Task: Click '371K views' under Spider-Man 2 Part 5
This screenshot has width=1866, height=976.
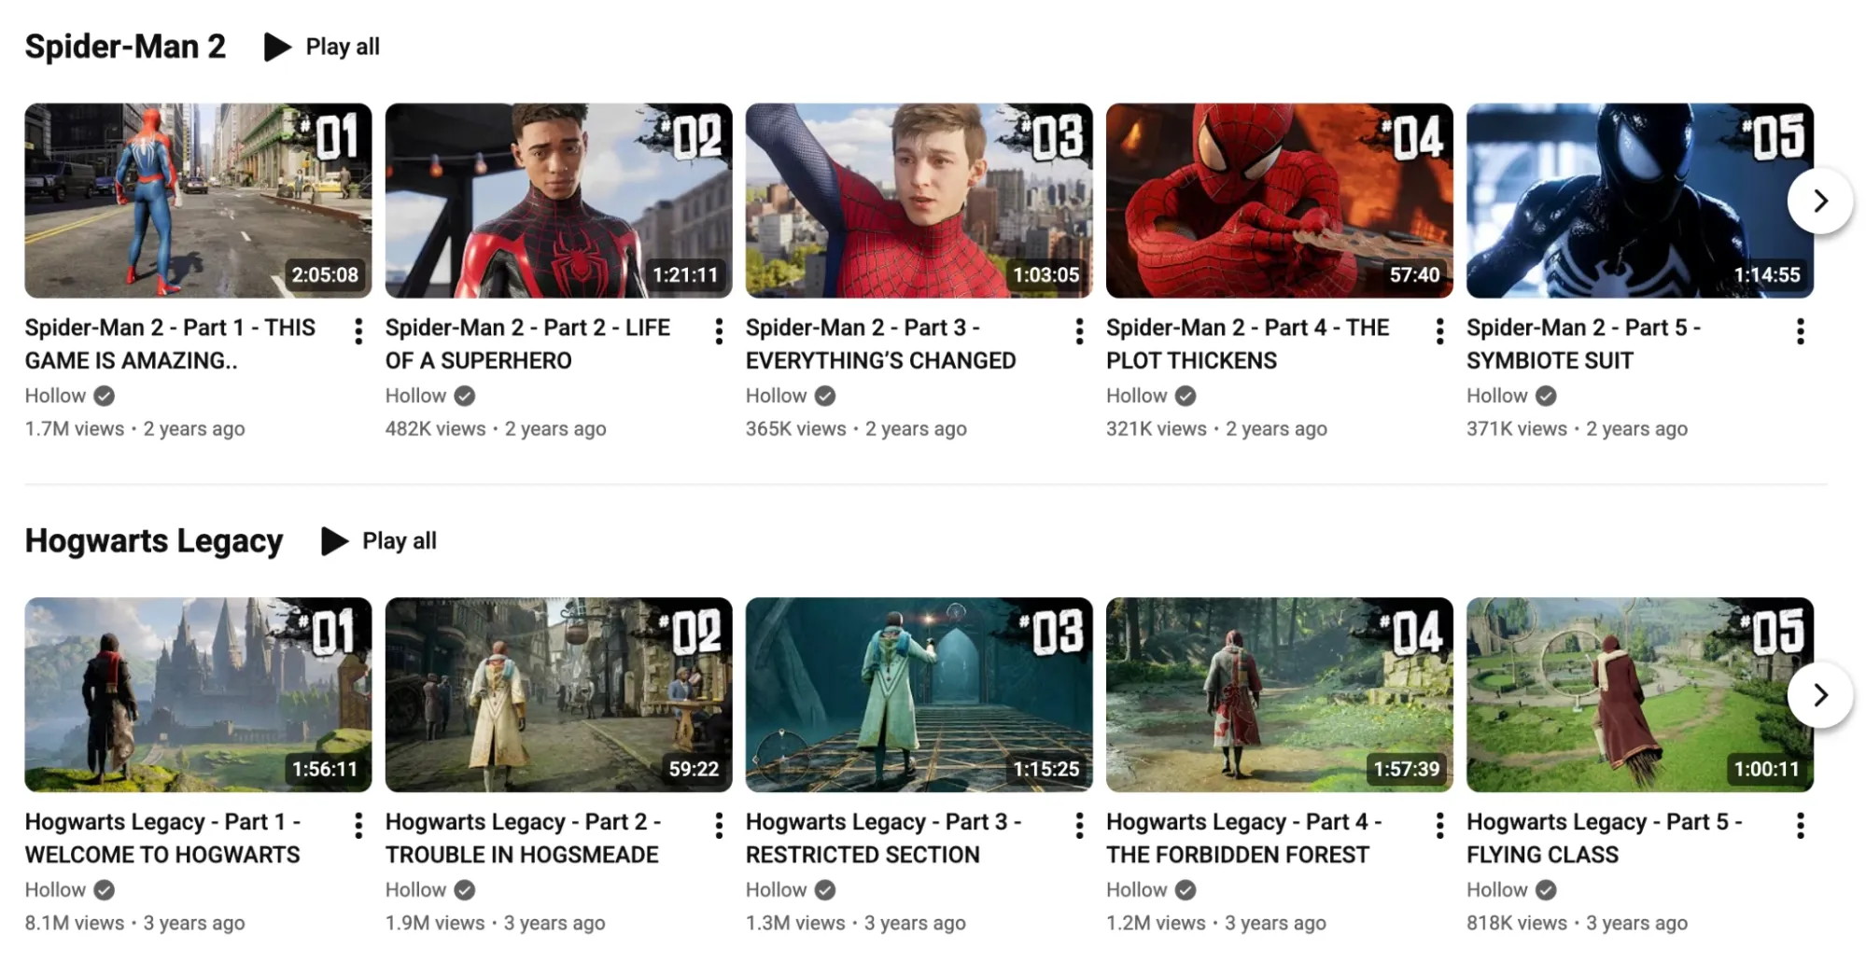Action: tap(1517, 429)
